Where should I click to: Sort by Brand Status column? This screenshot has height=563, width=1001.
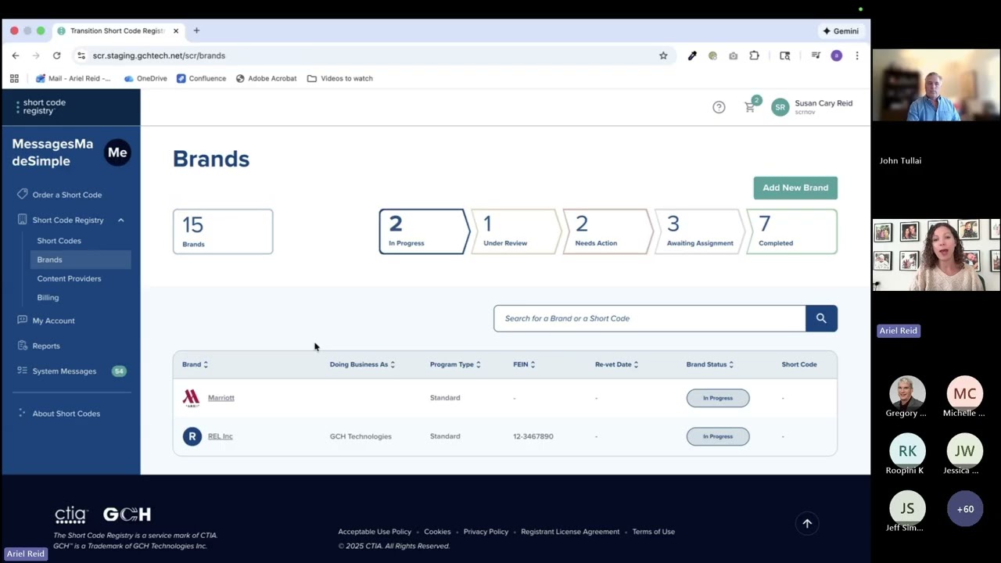pyautogui.click(x=710, y=364)
